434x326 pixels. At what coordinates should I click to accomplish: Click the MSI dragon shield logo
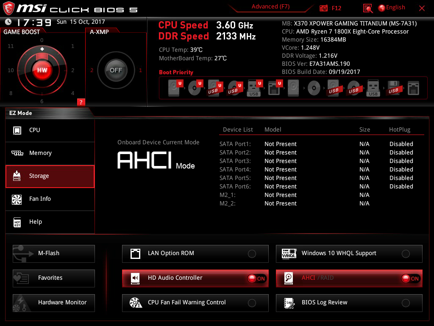[8, 8]
